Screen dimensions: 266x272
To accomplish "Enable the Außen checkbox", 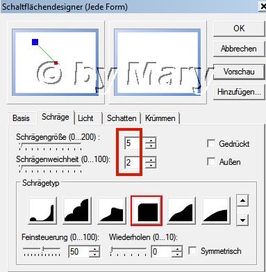I will [x=211, y=161].
